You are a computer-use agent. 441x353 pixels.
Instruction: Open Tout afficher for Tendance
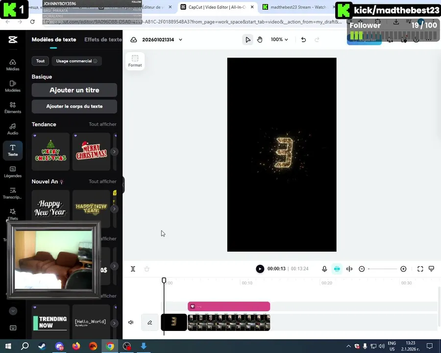tap(102, 124)
